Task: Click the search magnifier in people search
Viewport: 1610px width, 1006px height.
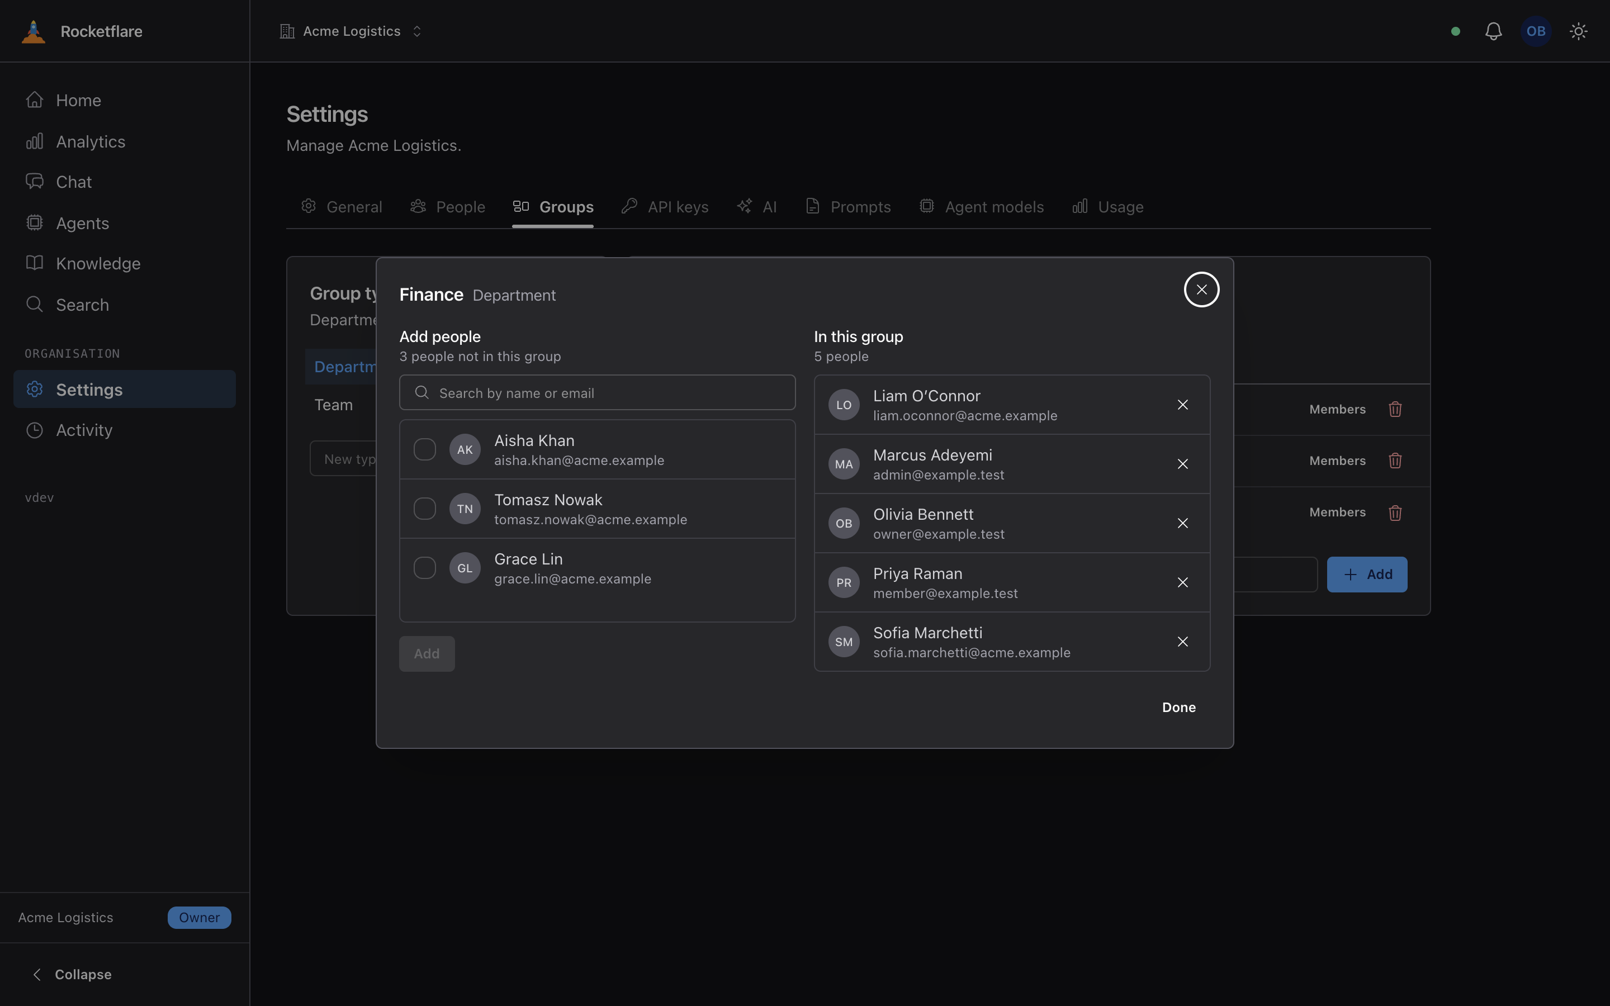Action: [x=422, y=392]
